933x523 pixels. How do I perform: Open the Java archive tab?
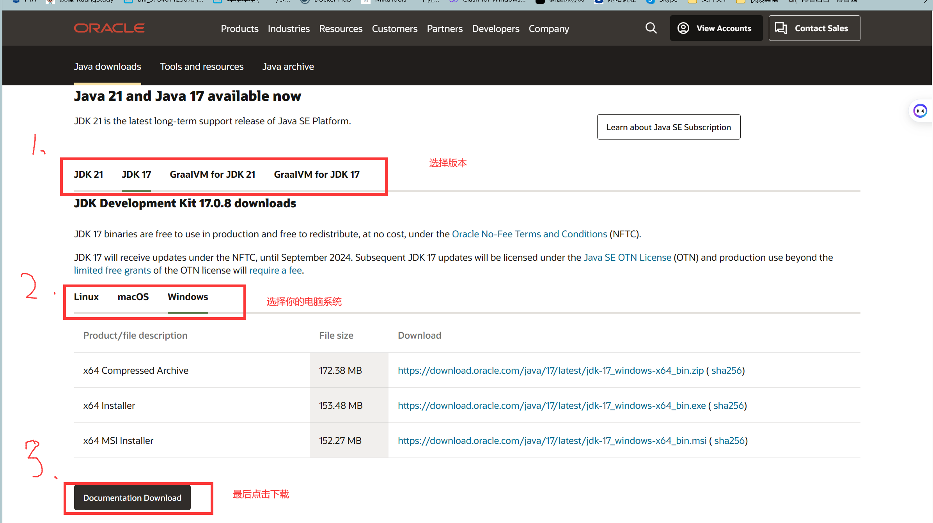[x=288, y=66]
